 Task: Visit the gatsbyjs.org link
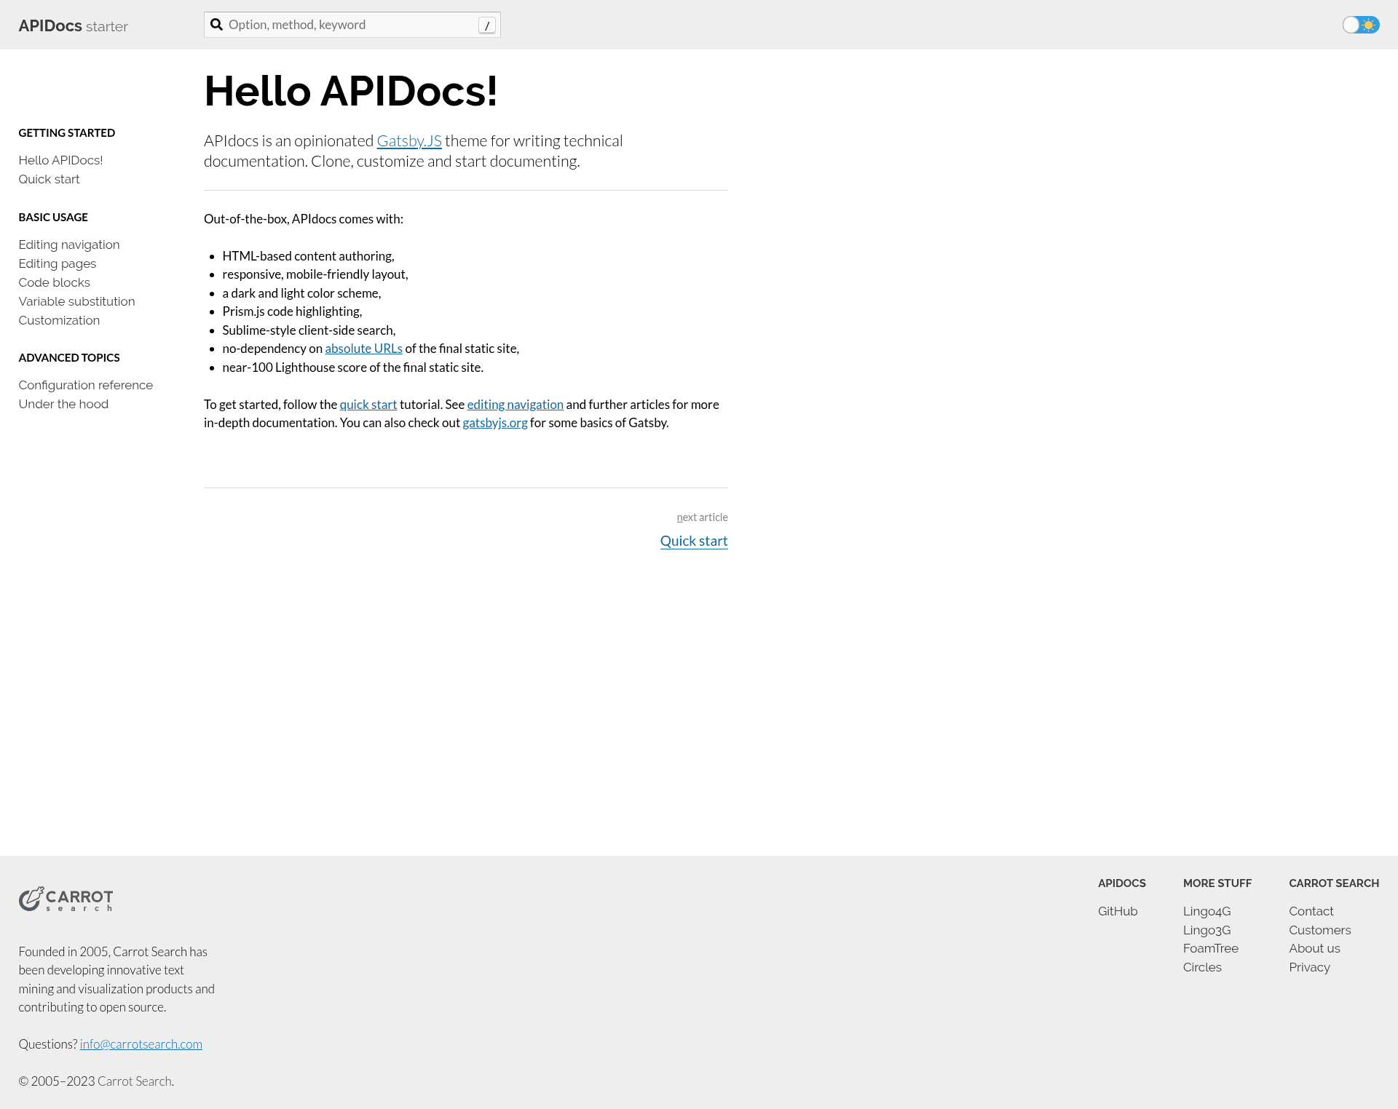(495, 423)
